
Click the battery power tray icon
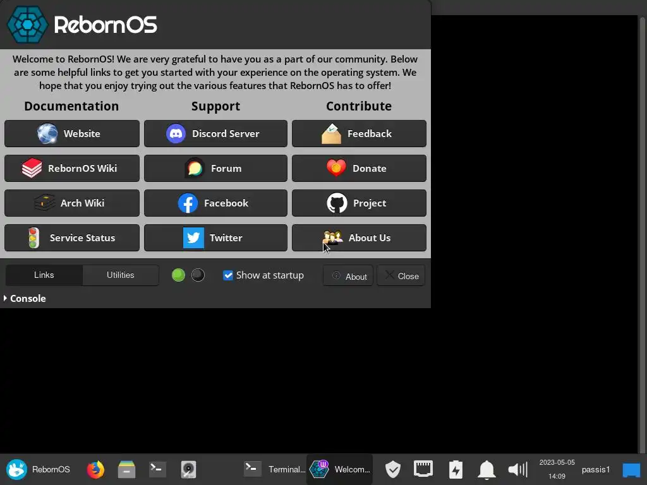coord(456,469)
